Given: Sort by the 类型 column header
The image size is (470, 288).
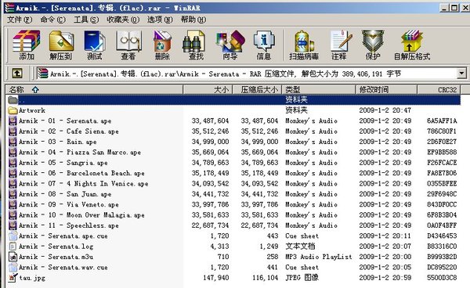Looking at the screenshot, I should coord(319,89).
